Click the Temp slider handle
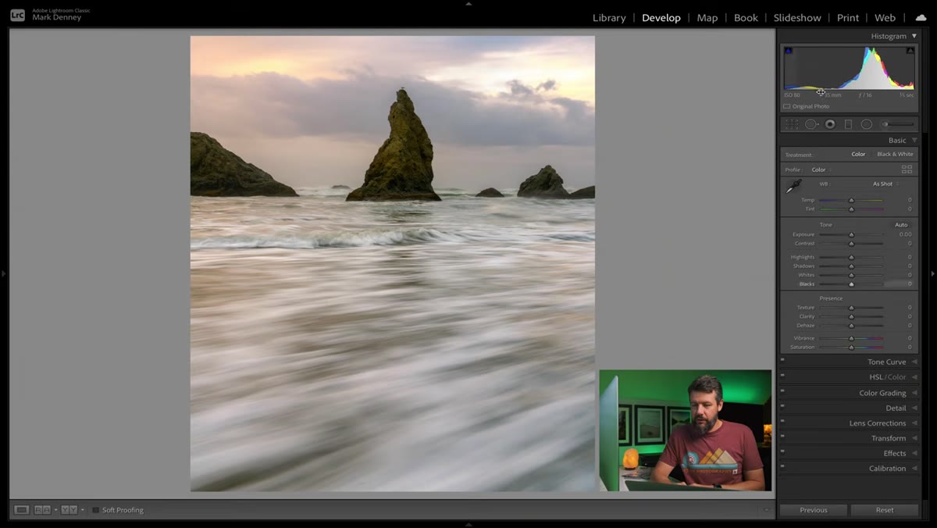937x528 pixels. (x=851, y=200)
